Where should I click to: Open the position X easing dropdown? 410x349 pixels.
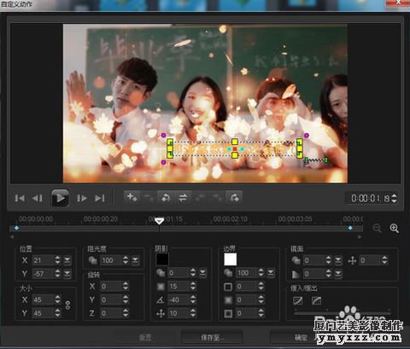67,260
